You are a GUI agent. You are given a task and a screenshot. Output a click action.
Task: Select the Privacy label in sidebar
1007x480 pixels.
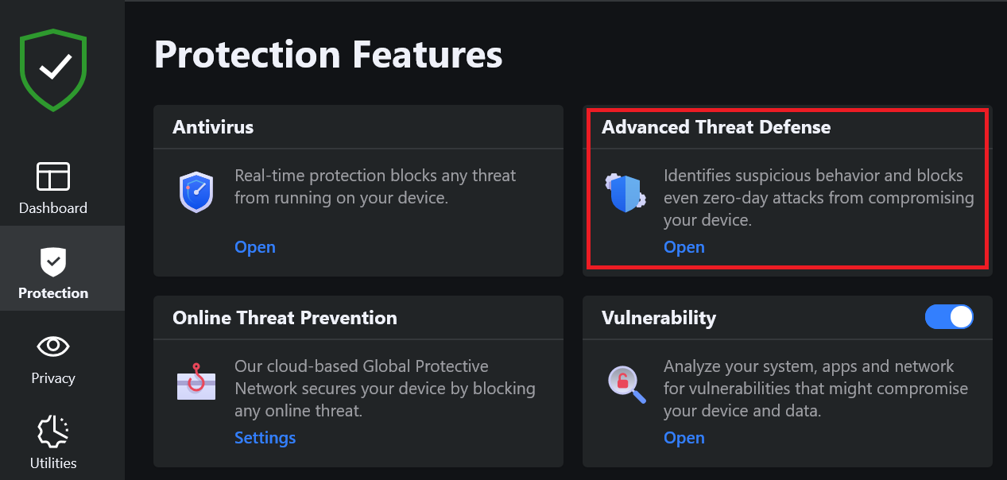(x=53, y=378)
